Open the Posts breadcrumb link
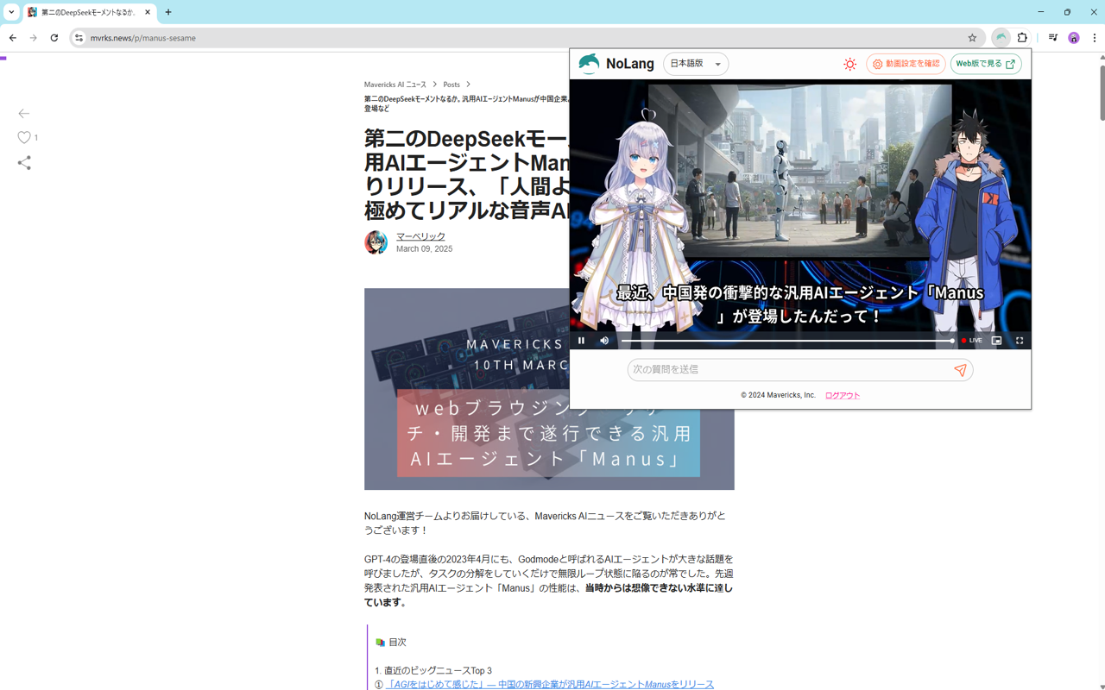 point(451,85)
